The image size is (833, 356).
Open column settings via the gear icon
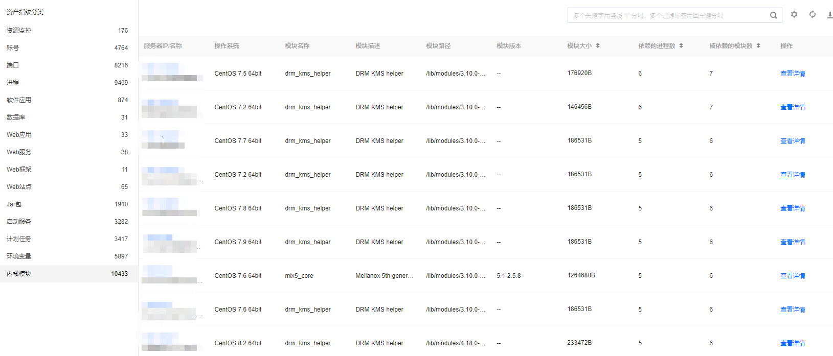[794, 15]
